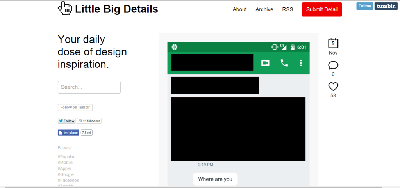Viewport: 400px width, 188px height.
Task: Go to the Archive page
Action: click(x=264, y=9)
